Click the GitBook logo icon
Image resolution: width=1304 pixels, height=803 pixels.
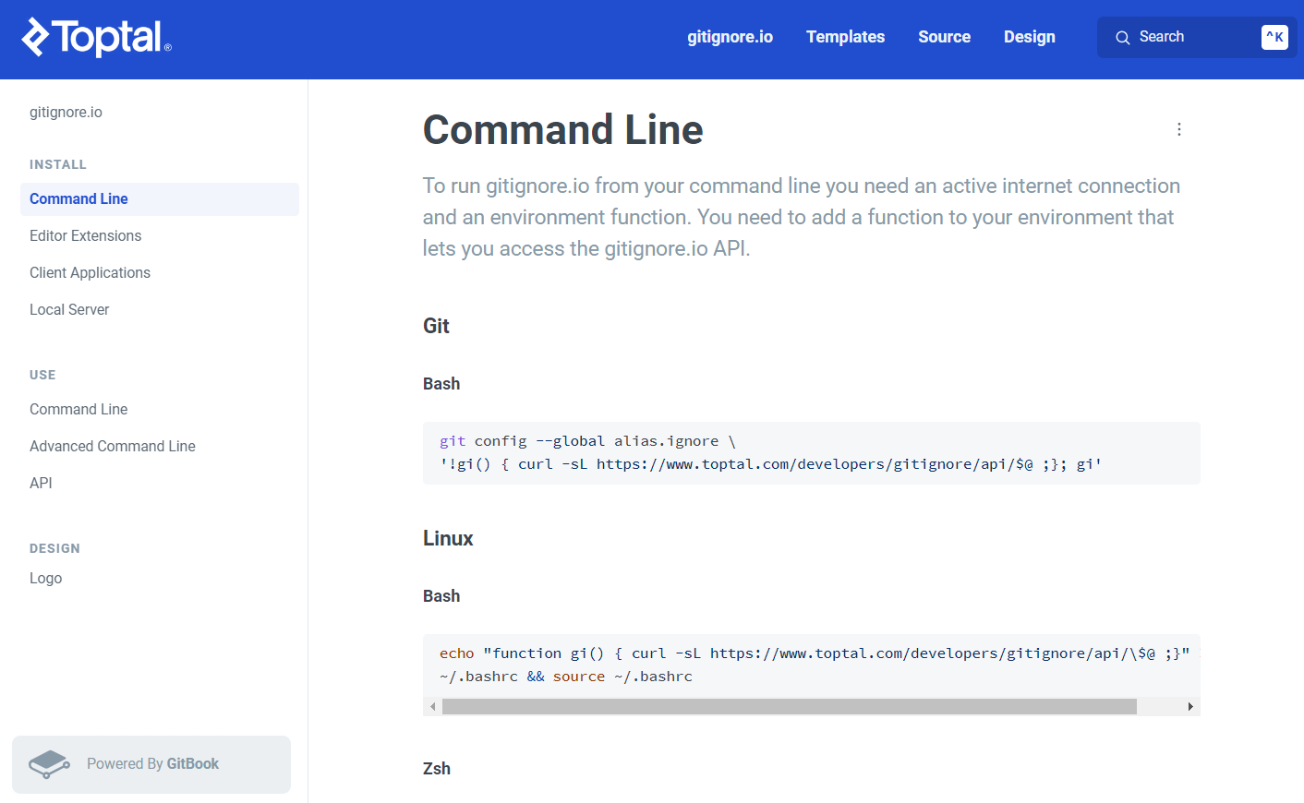[50, 764]
